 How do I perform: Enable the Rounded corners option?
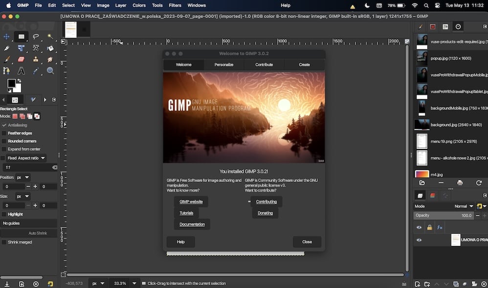[x=4, y=141]
